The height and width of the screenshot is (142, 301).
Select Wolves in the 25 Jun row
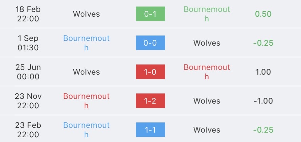click(x=87, y=72)
